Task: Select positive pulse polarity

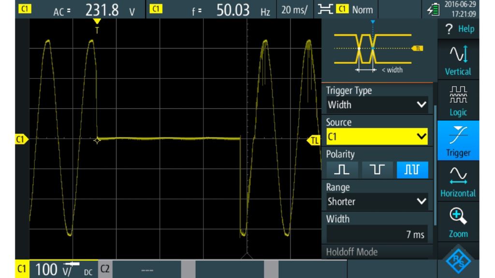Action: click(343, 169)
